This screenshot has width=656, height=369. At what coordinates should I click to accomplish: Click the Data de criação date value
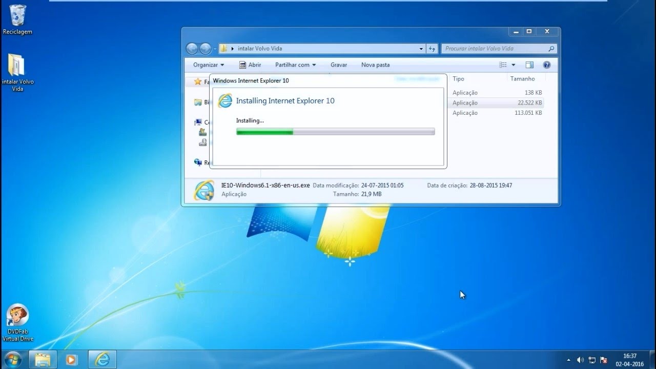coord(490,186)
